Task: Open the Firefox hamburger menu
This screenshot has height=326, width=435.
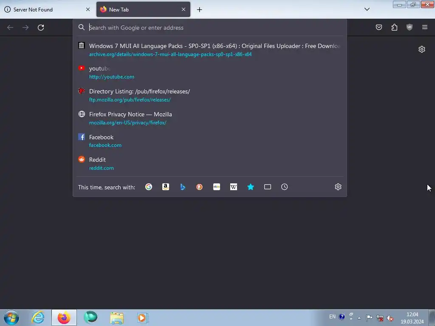Action: [x=425, y=27]
